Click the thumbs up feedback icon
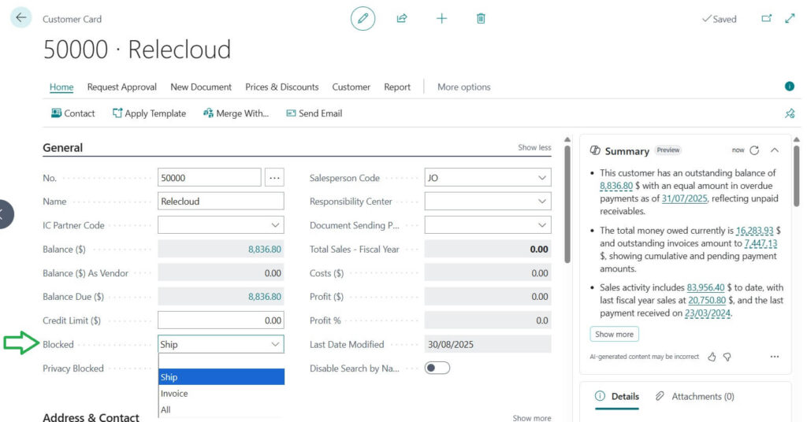The image size is (807, 422). point(712,357)
